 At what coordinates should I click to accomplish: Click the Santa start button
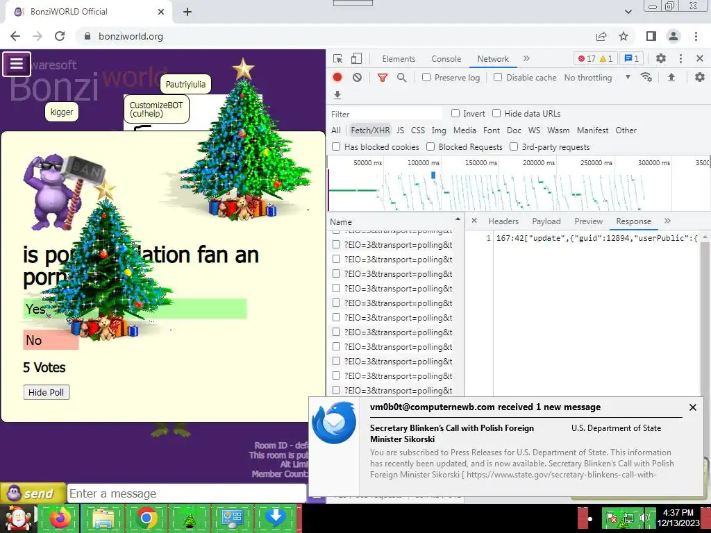point(18,518)
